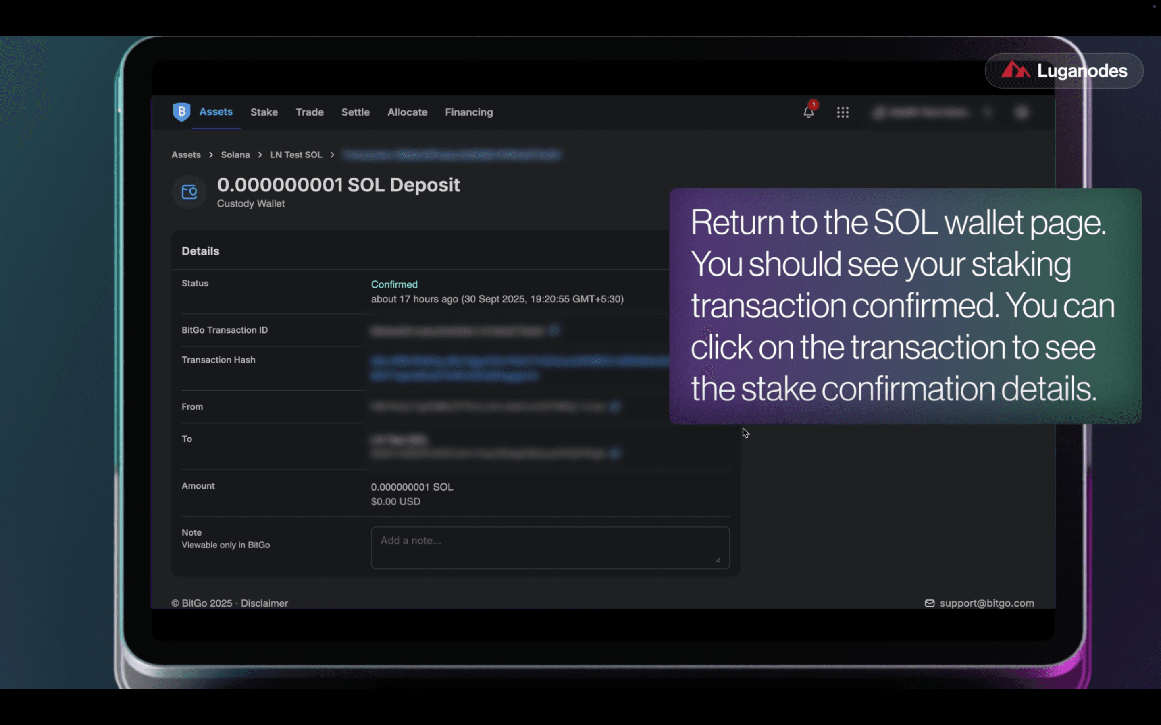This screenshot has height=725, width=1161.
Task: Click the blurred profile icon at far right
Action: (1022, 112)
